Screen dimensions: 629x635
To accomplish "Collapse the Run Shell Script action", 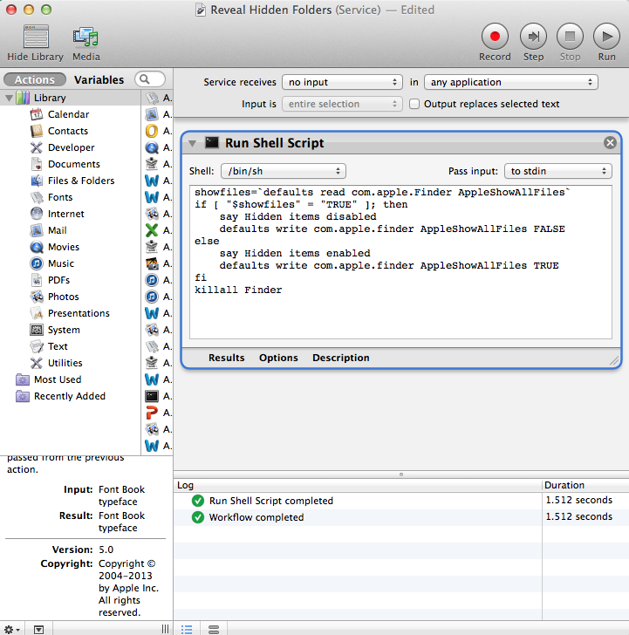I will coord(193,143).
